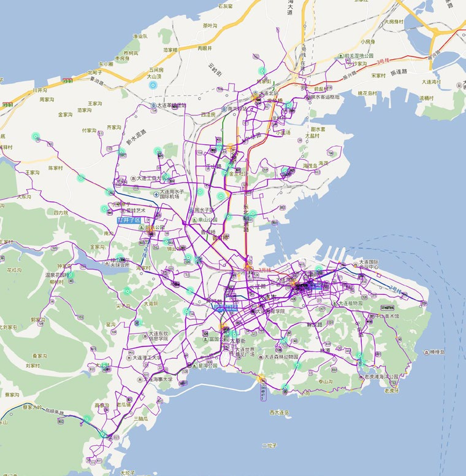Click the 大山顶 label
Screen dimensions: 466x476
[155, 76]
